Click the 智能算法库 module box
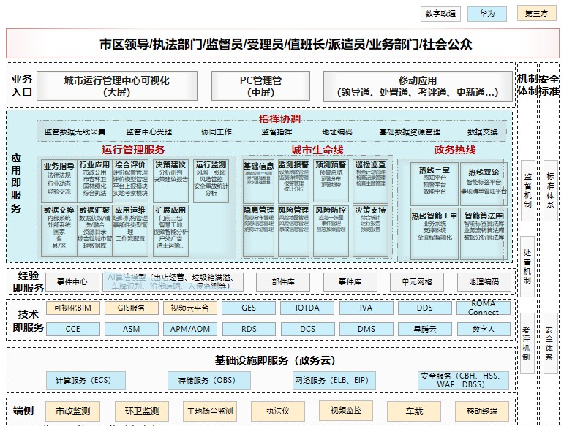 click(483, 227)
